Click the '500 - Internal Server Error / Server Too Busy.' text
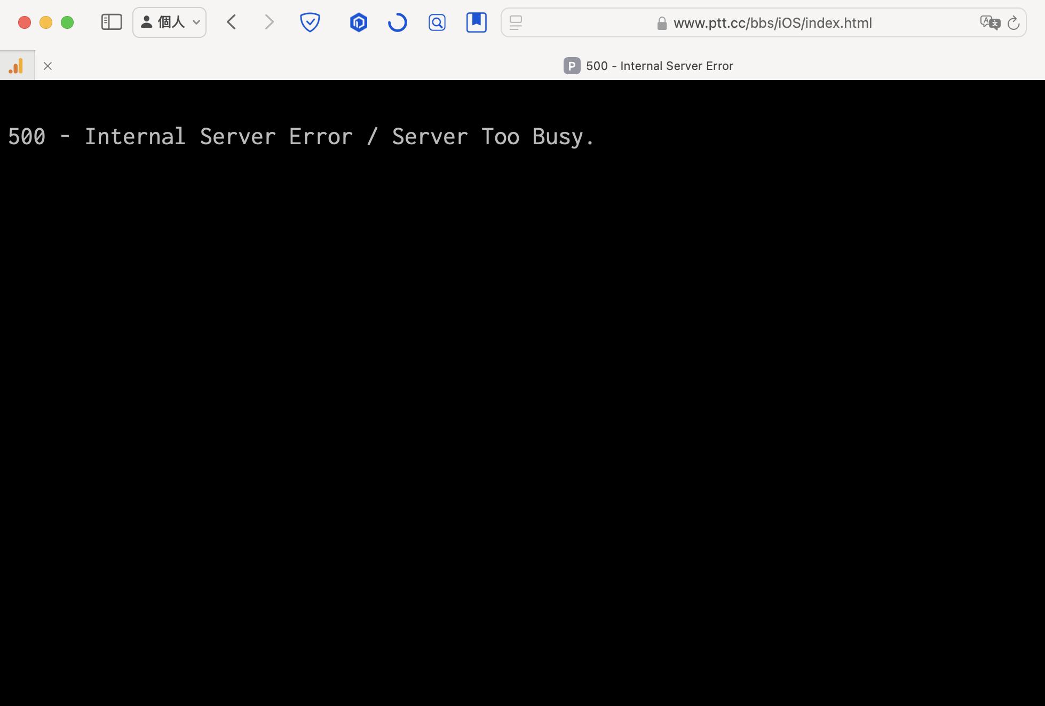The width and height of the screenshot is (1045, 706). (x=302, y=137)
